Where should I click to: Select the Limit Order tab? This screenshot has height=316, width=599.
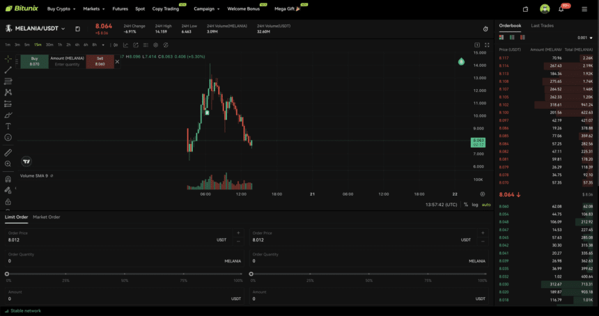(17, 217)
